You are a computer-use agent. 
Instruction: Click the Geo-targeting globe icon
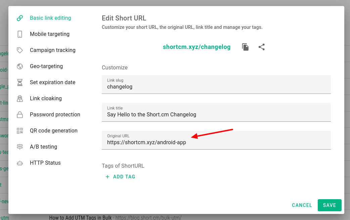pyautogui.click(x=20, y=66)
